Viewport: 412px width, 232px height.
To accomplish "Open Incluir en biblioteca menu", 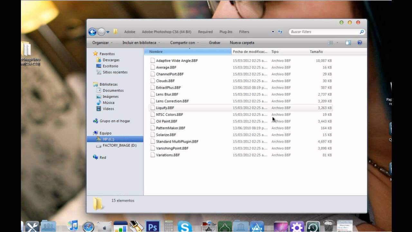I will [x=141, y=43].
